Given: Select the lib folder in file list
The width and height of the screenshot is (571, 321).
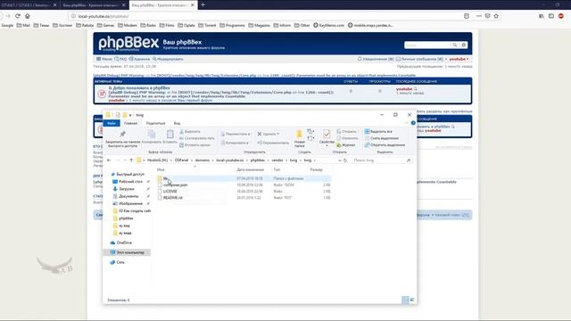Looking at the screenshot, I should click(x=244, y=178).
